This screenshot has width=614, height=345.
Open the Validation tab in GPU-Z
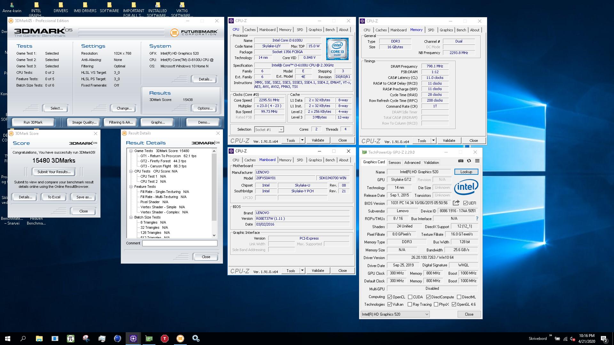(431, 163)
